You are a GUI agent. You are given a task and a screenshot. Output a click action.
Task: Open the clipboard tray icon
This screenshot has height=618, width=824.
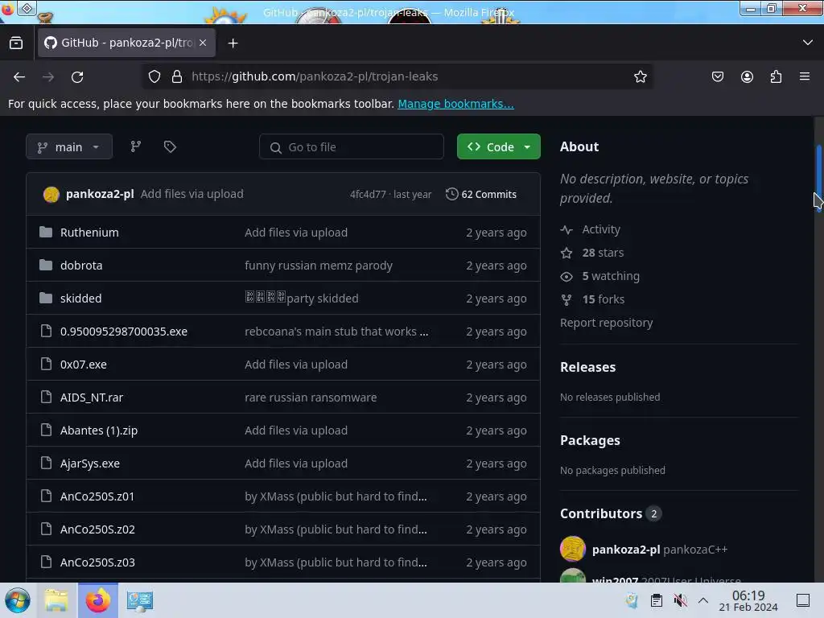coord(657,600)
